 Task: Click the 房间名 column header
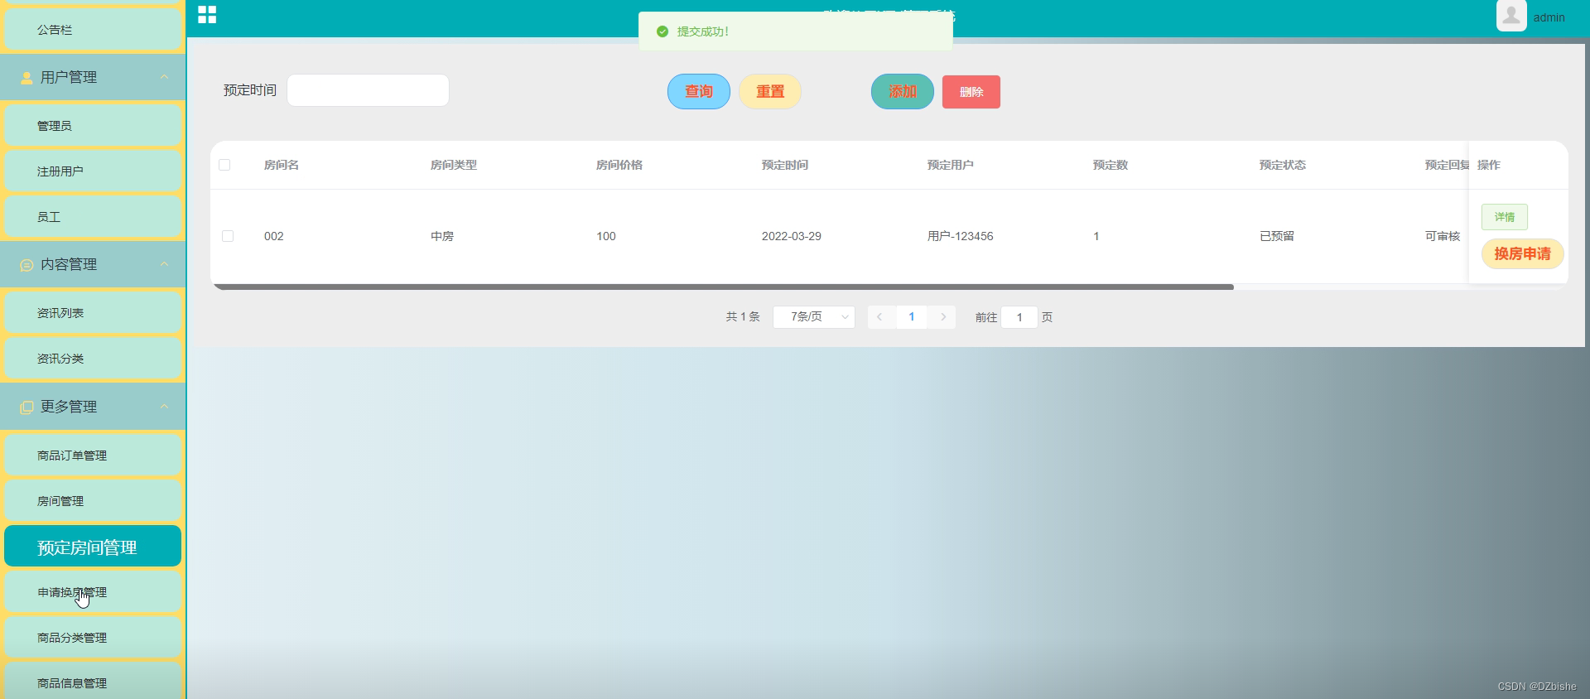click(282, 165)
